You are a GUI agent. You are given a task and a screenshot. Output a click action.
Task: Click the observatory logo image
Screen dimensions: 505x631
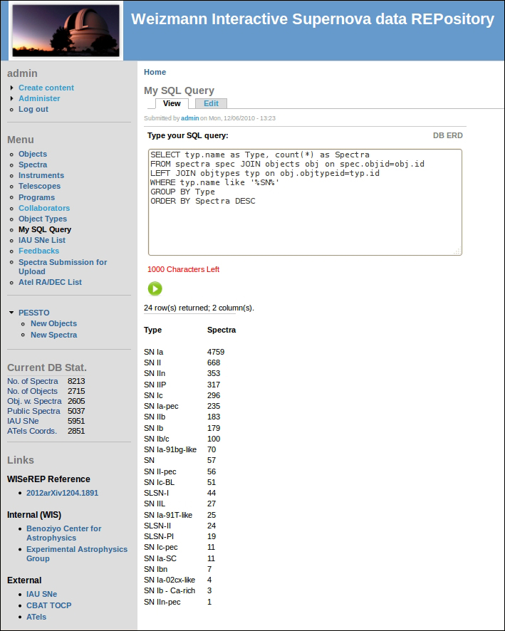66,30
